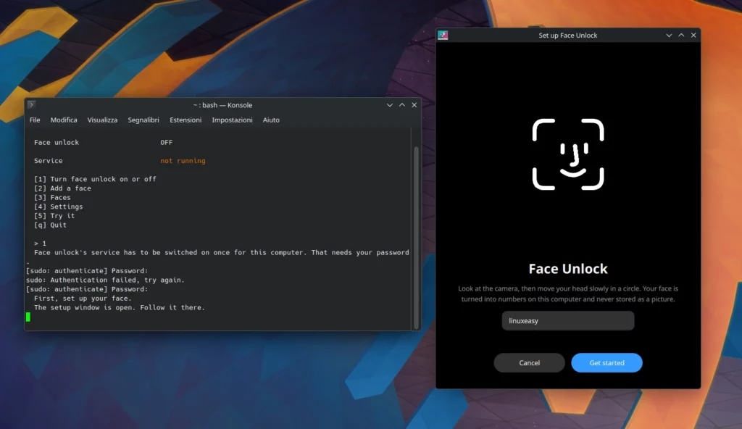The height and width of the screenshot is (429, 742).
Task: Click the Get started button
Action: click(x=606, y=363)
